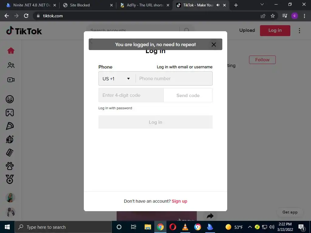The width and height of the screenshot is (311, 233).
Task: Click the Sign up link
Action: [179, 201]
